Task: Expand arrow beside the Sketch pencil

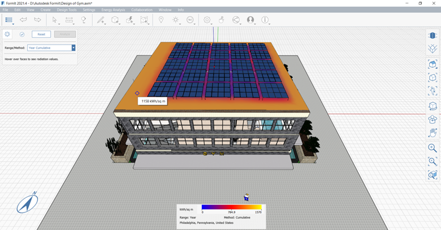Action: pos(105,24)
